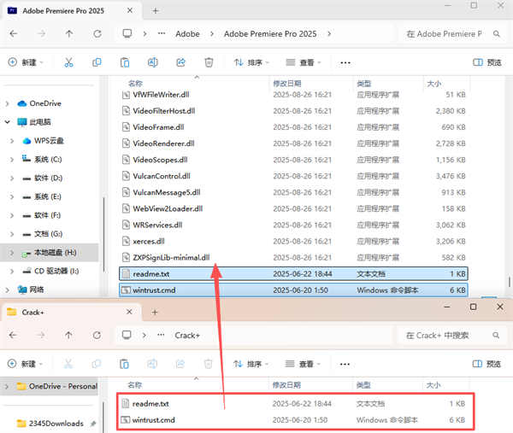Add a new tab in the Premiere window
This screenshot has height=433, width=513.
tap(156, 11)
